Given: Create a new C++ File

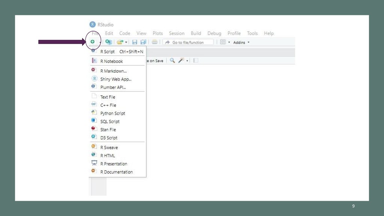Looking at the screenshot, I should coord(118,105).
